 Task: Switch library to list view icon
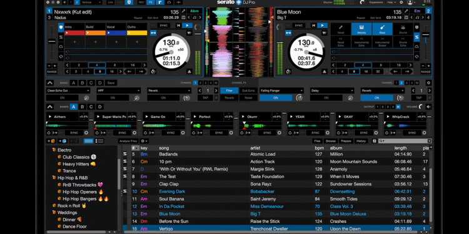point(99,141)
